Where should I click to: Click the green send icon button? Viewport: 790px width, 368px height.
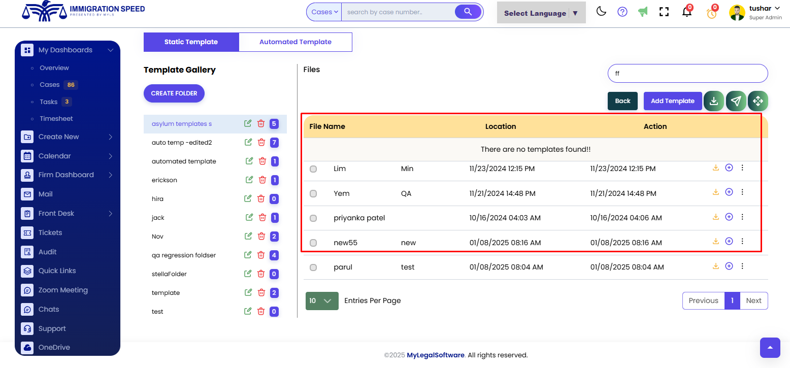tap(736, 101)
